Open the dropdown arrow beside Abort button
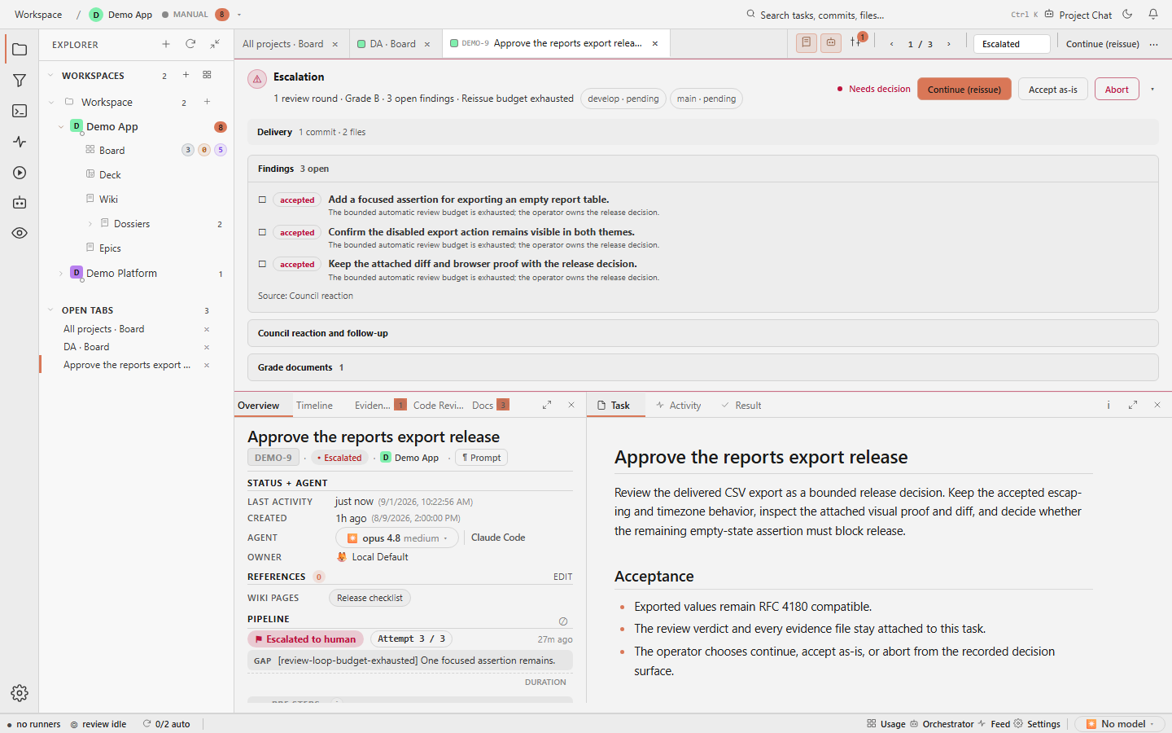The height and width of the screenshot is (733, 1172). click(x=1152, y=89)
